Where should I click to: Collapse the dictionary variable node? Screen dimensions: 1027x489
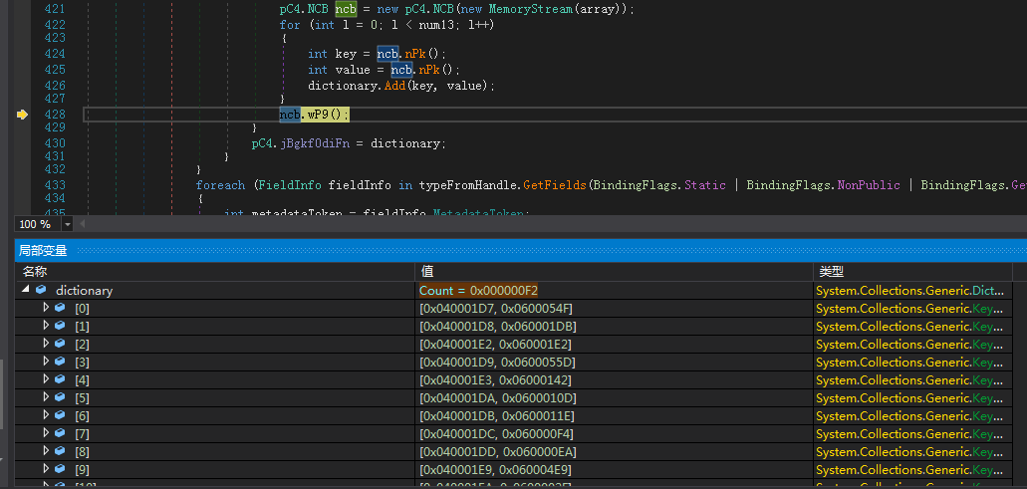coord(26,290)
